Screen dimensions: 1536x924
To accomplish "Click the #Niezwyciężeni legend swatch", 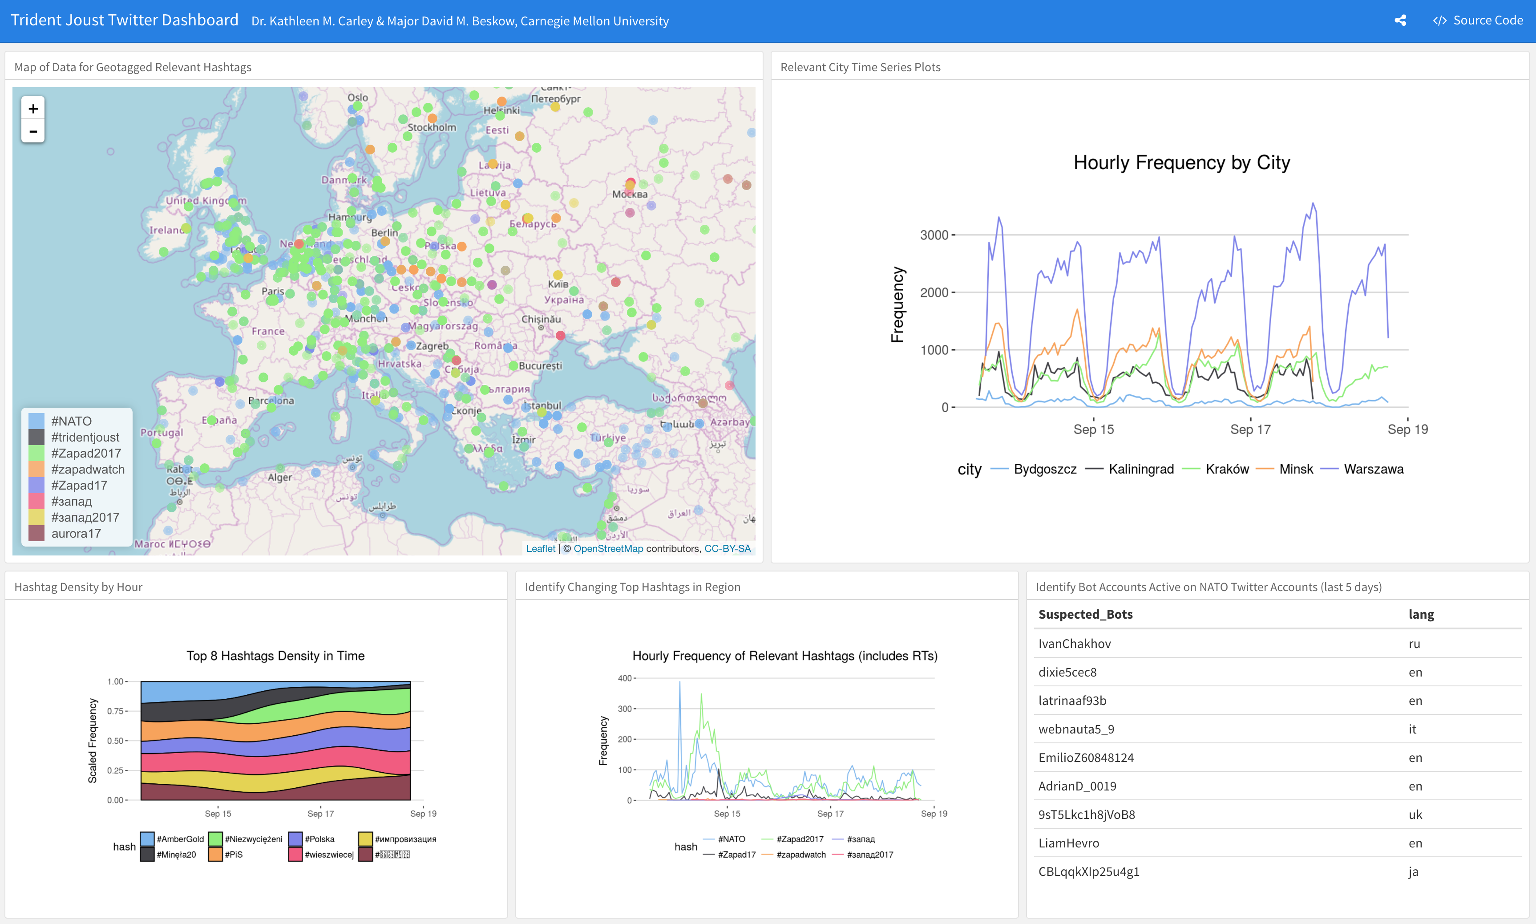I will pos(215,839).
